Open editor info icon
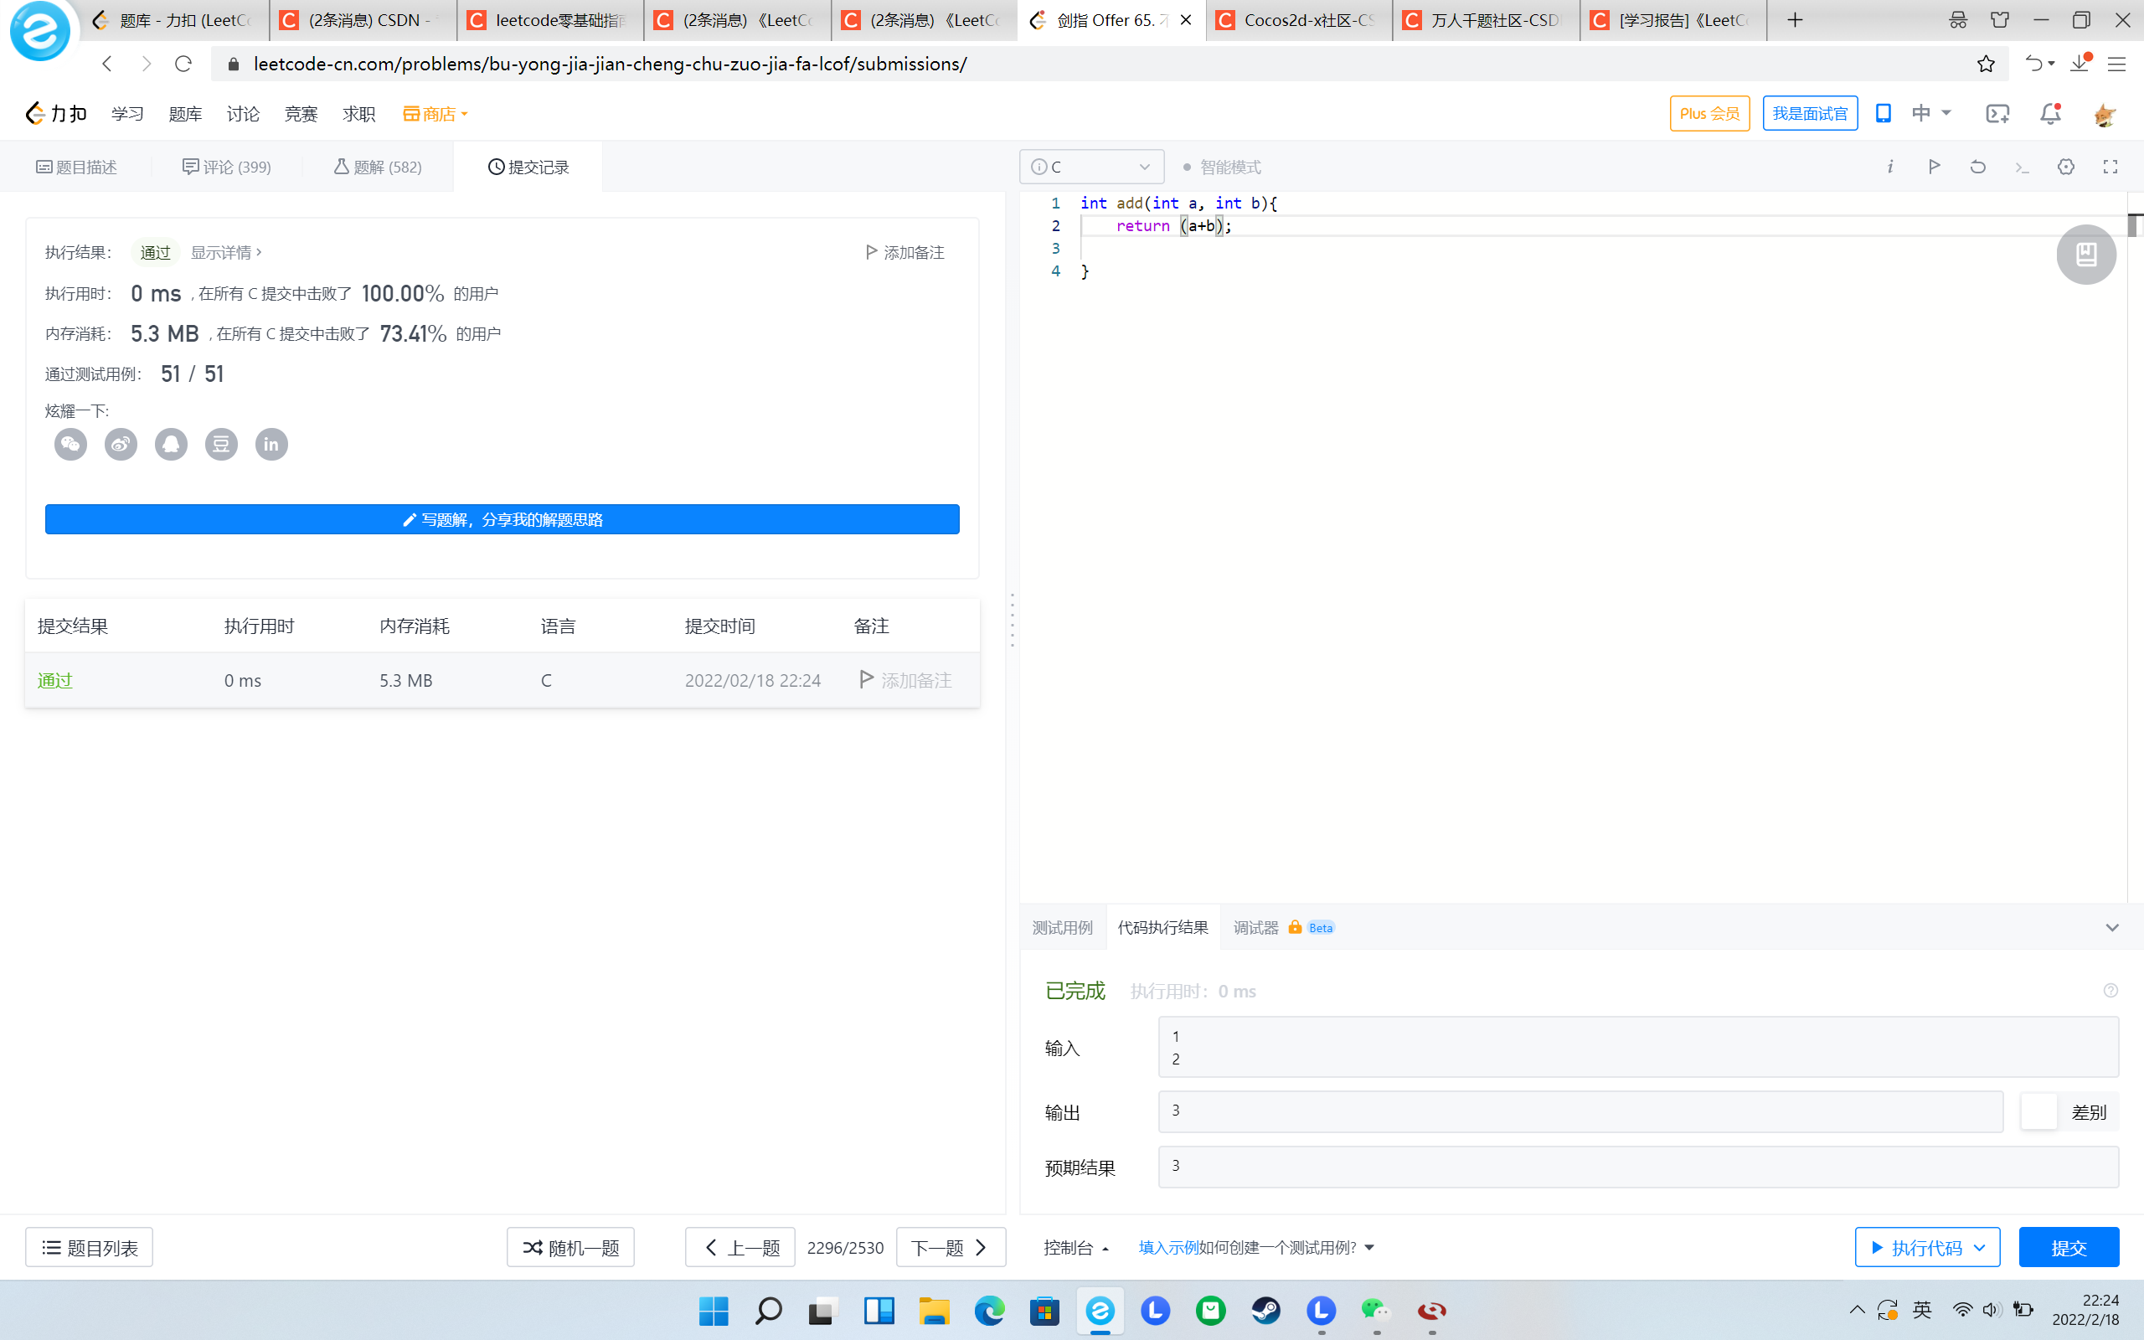The image size is (2144, 1340). 1889,167
